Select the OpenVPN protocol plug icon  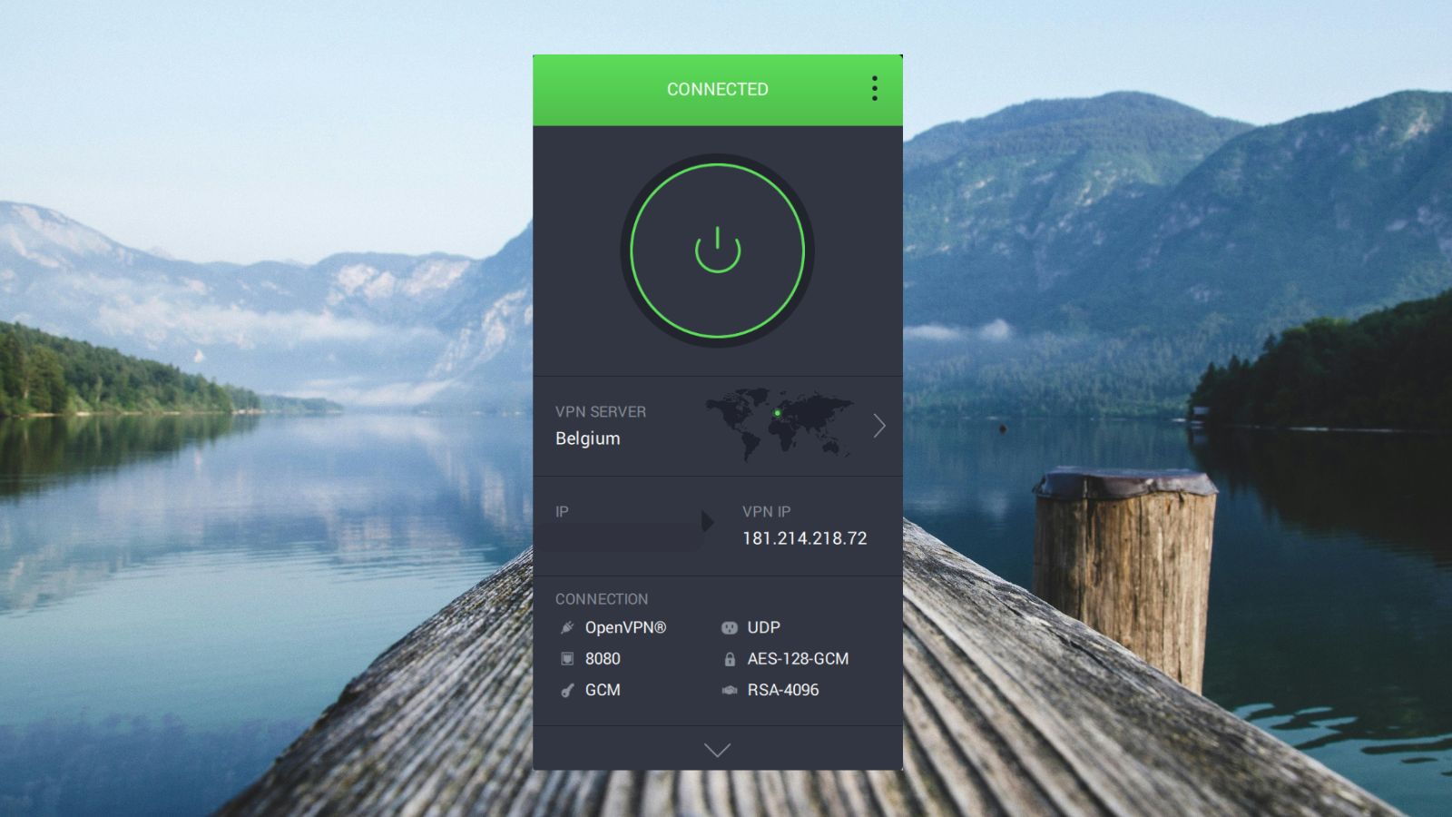[x=567, y=626]
